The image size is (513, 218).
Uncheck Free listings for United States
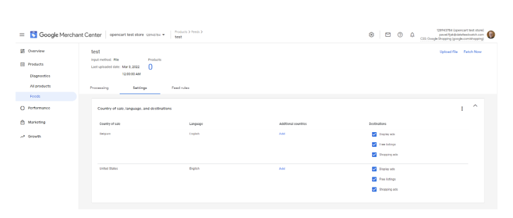coord(374,179)
